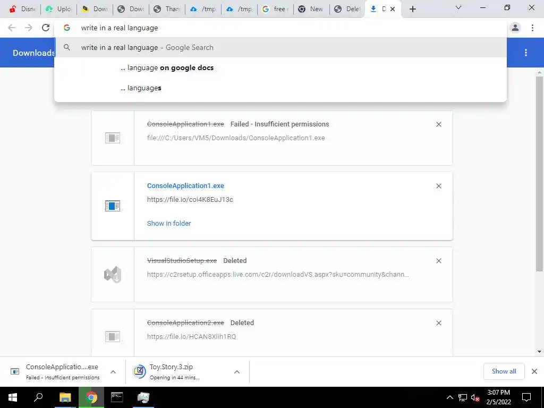The image size is (544, 408).
Task: Show hidden system tray icons
Action: tap(449, 397)
